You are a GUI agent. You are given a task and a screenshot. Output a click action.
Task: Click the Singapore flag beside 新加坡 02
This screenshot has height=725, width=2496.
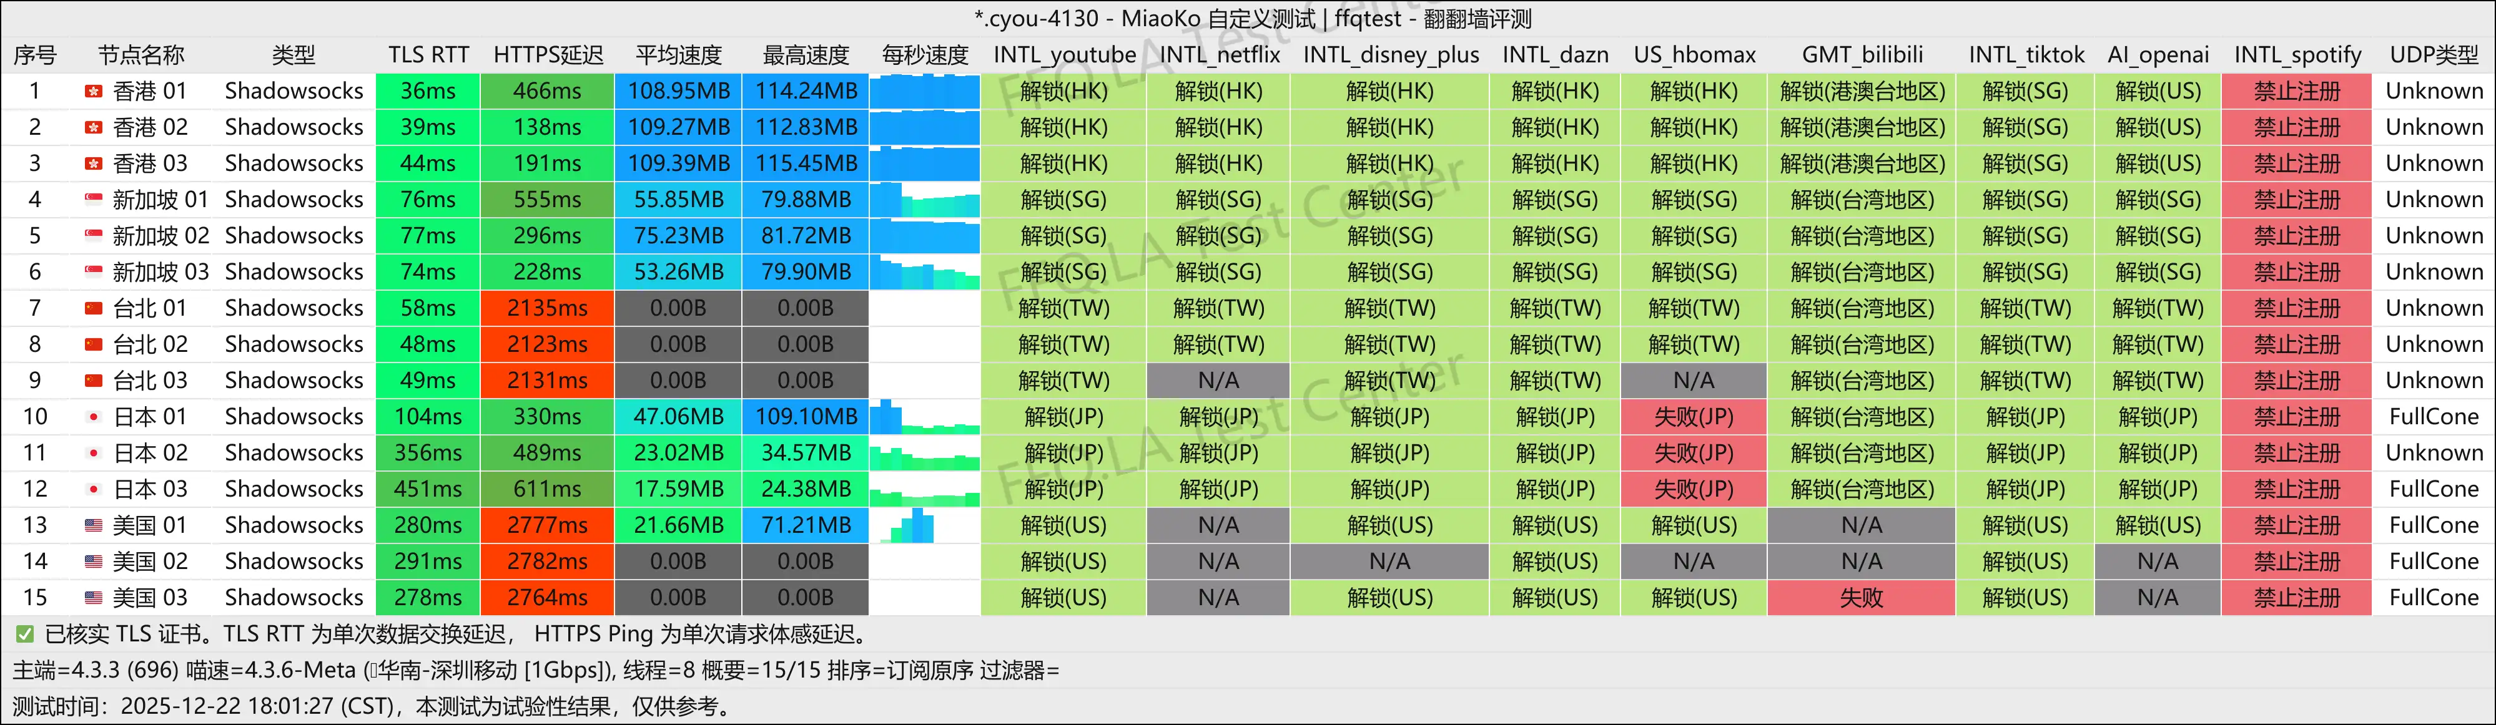(x=92, y=235)
